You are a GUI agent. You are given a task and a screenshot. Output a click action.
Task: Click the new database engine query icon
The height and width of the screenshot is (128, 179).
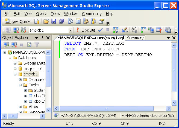click(37, 22)
